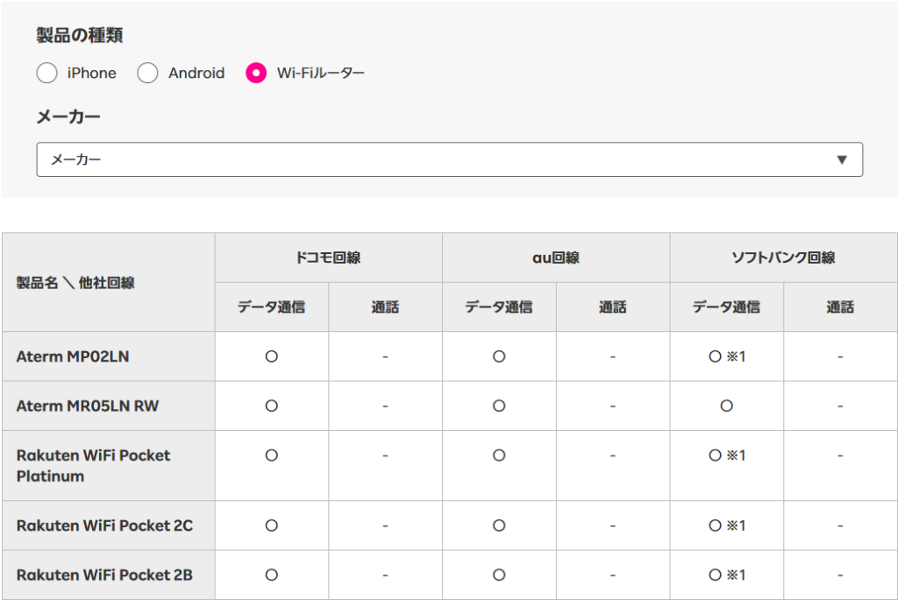The width and height of the screenshot is (898, 600).
Task: Click データ通信 subheader under ソフトバンク回線
Action: pyautogui.click(x=726, y=307)
